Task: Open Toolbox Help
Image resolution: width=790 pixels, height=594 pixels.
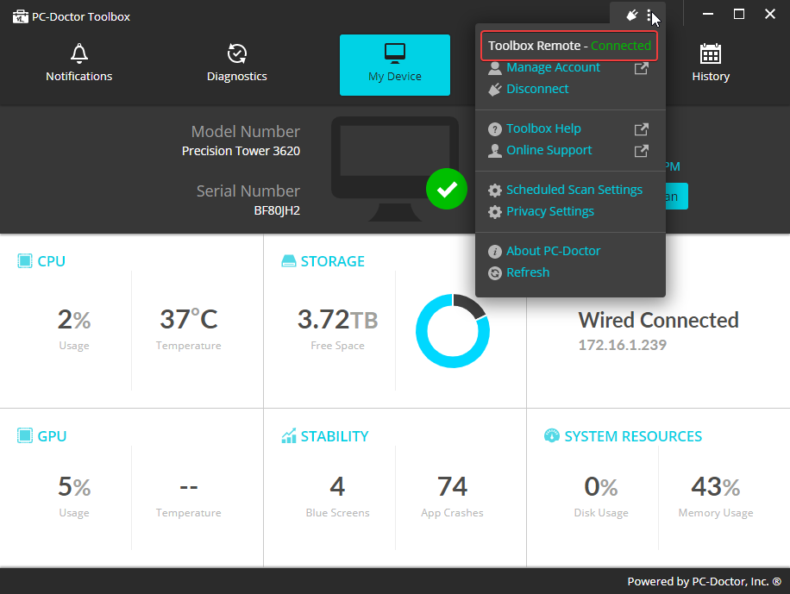Action: coord(543,129)
